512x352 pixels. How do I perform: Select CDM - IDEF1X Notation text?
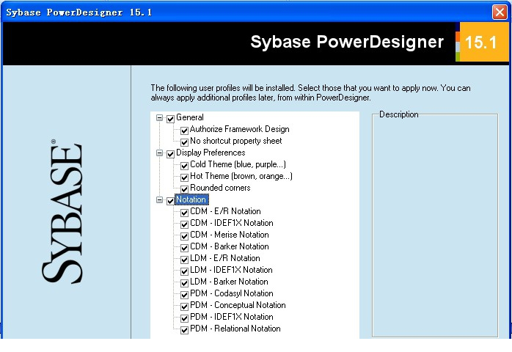(232, 224)
